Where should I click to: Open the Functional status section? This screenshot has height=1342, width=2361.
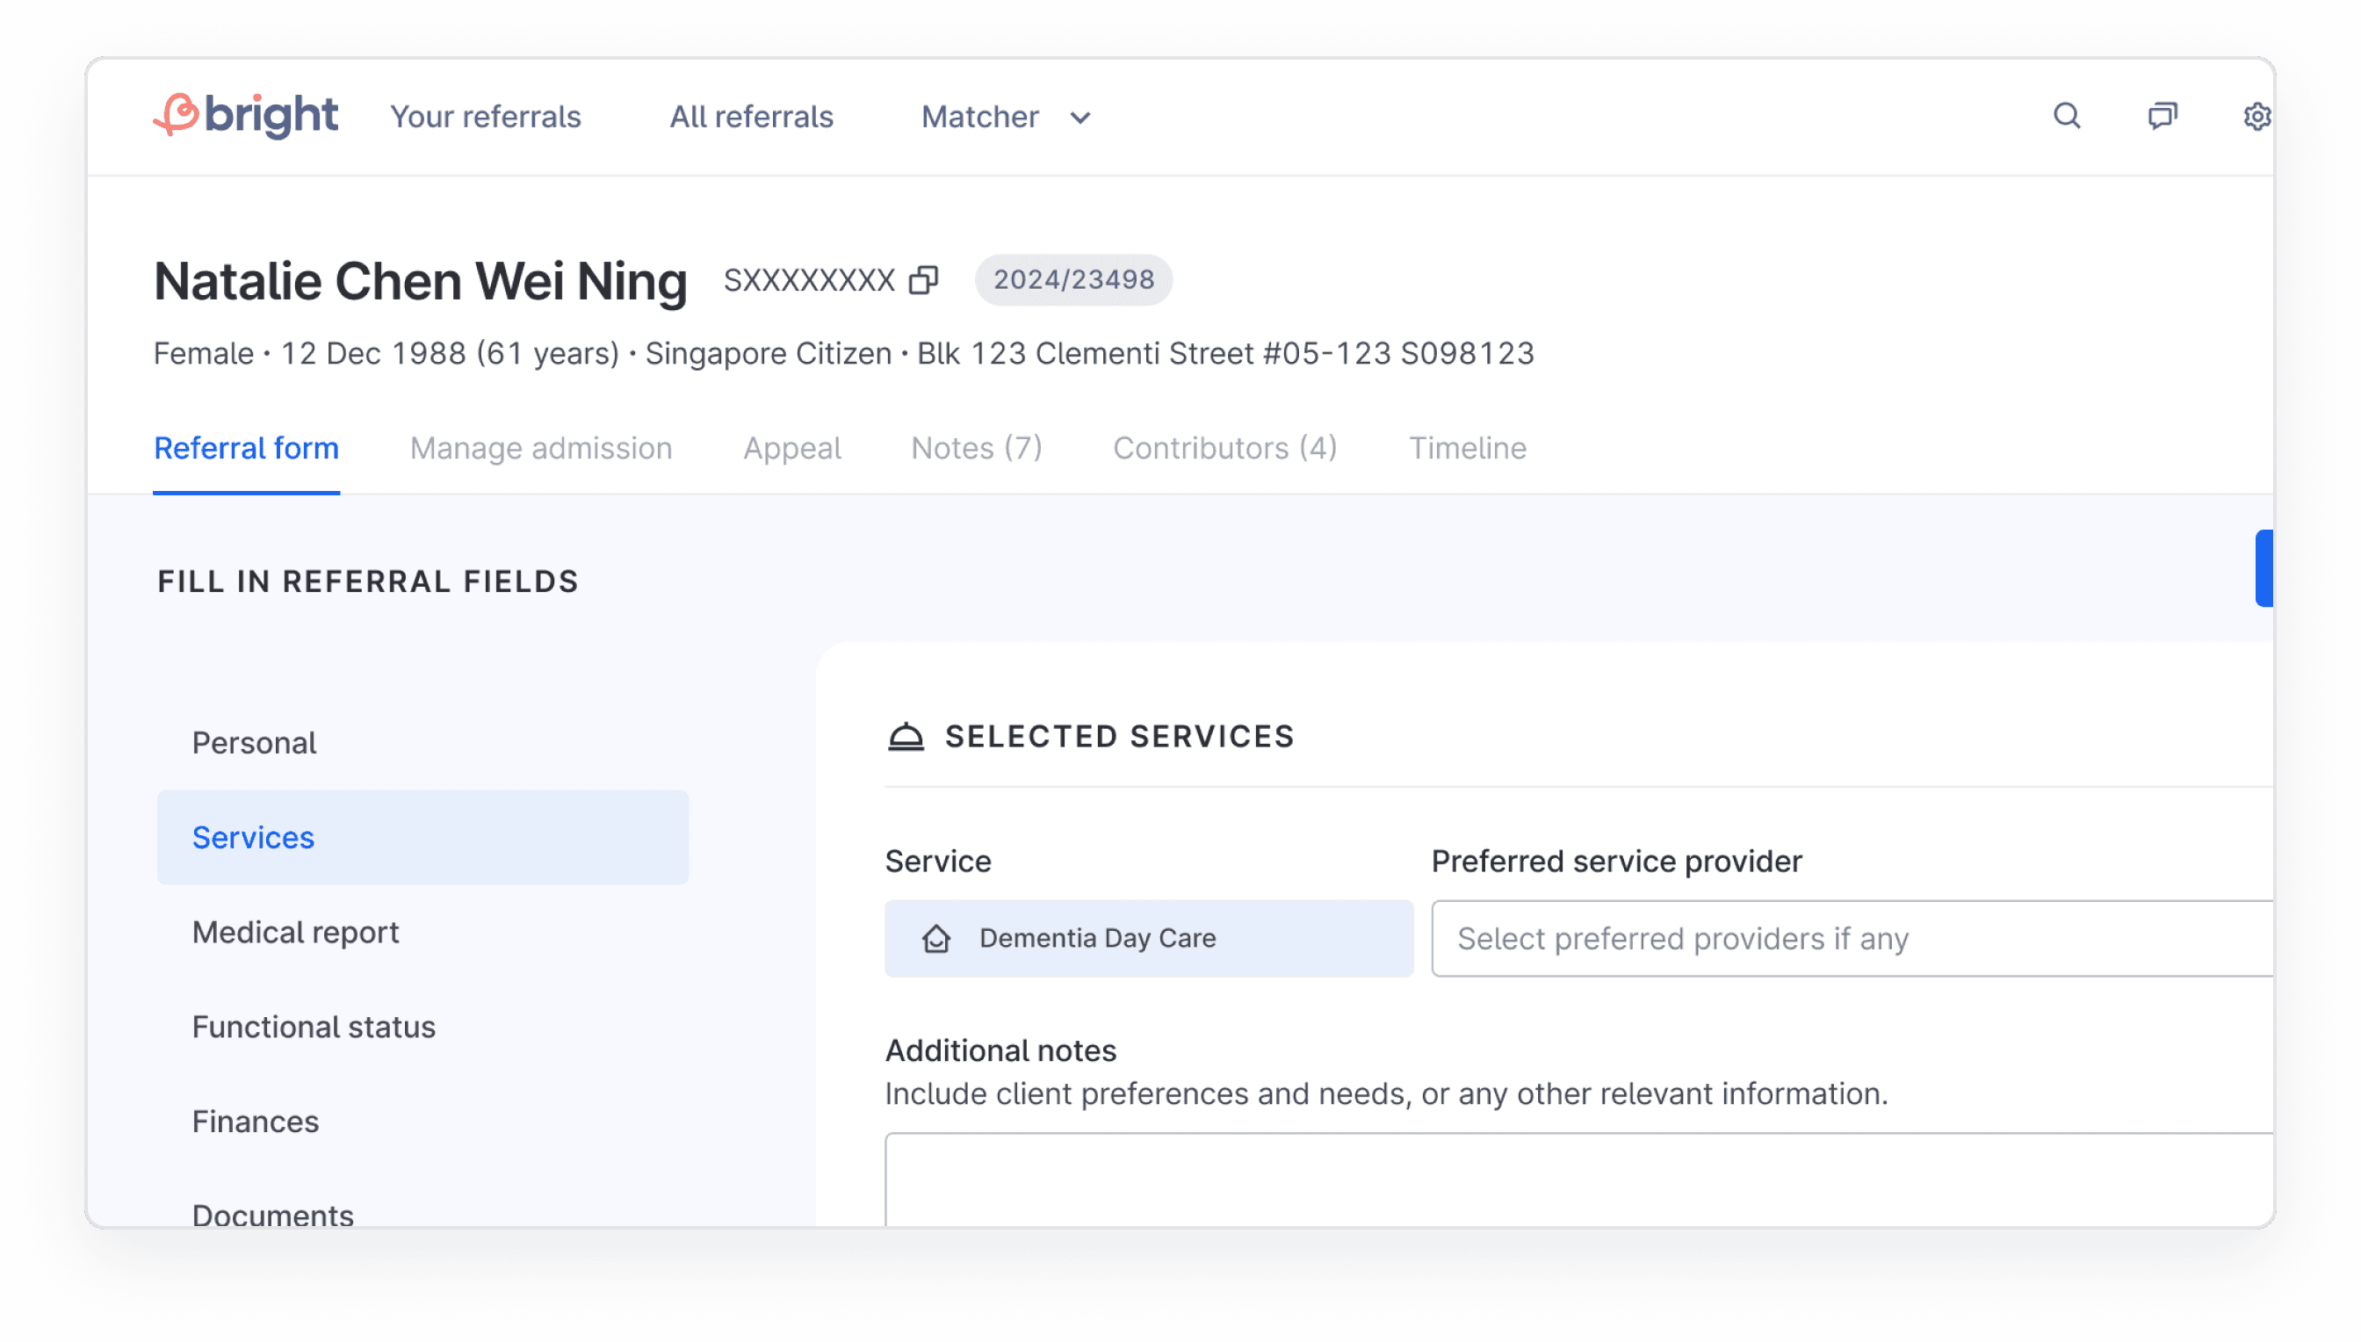click(x=423, y=1027)
